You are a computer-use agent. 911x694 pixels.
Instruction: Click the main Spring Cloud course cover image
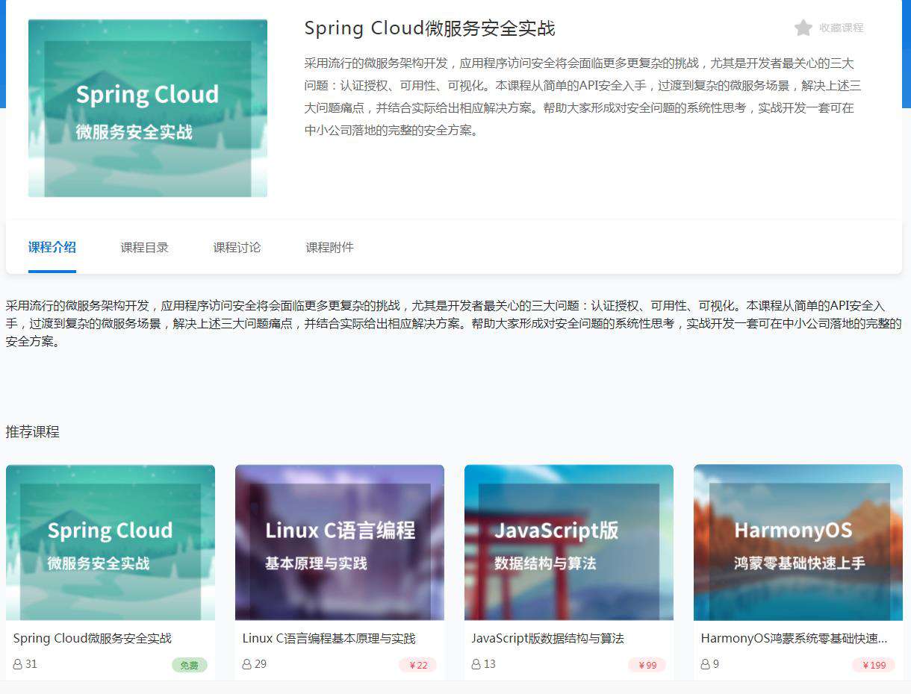148,108
